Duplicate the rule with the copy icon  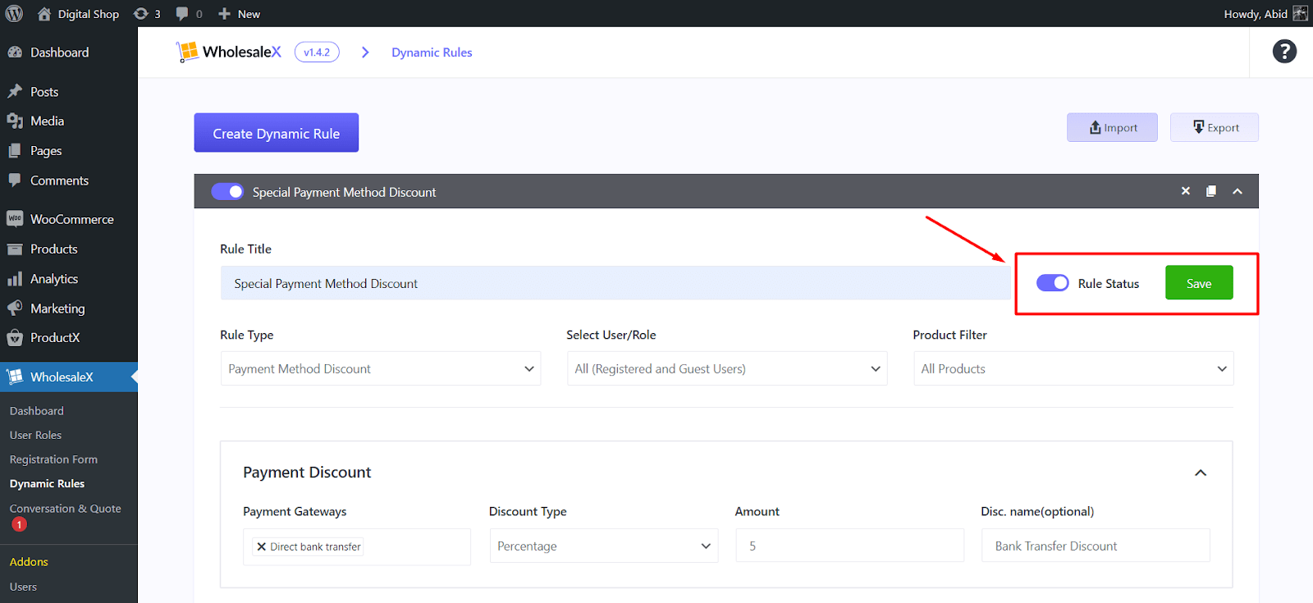coord(1211,191)
